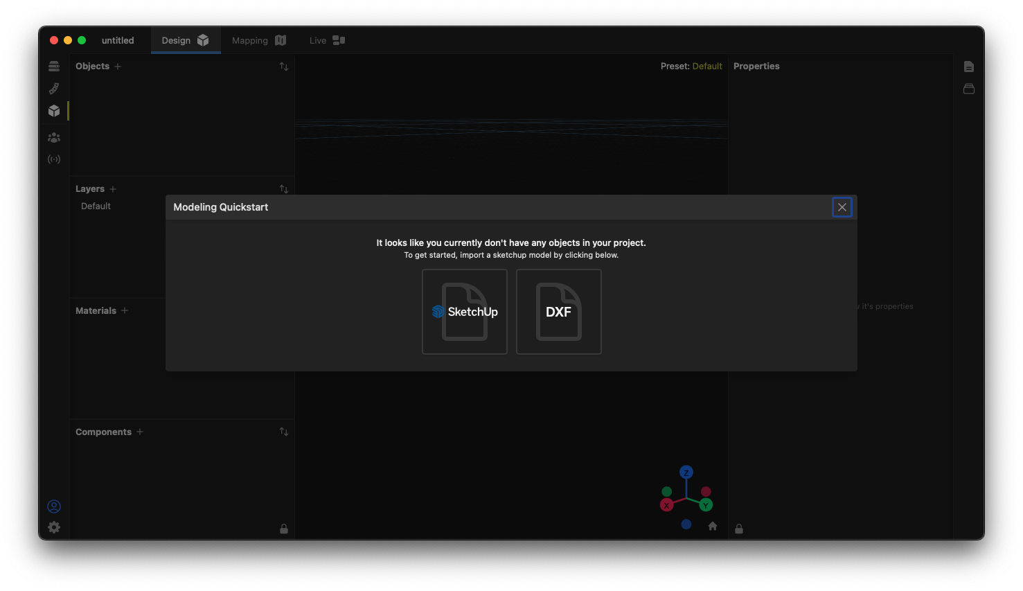Sort the Components list
This screenshot has width=1023, height=591.
click(x=283, y=432)
